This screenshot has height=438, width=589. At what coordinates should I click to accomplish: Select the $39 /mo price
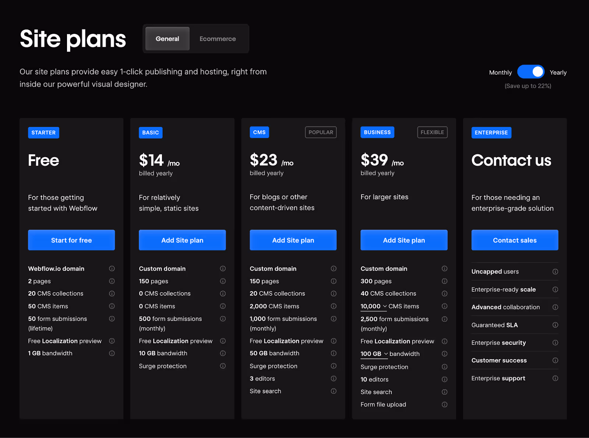click(382, 160)
